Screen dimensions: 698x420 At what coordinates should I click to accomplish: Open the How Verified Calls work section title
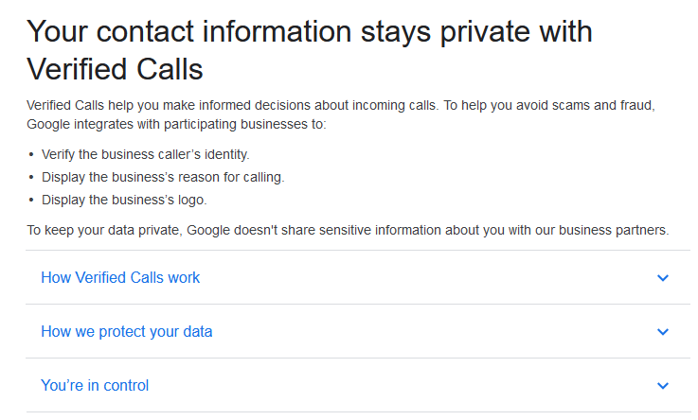pos(120,278)
